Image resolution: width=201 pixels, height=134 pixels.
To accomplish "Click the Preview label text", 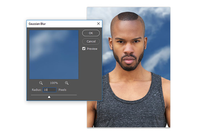I will 92,49.
